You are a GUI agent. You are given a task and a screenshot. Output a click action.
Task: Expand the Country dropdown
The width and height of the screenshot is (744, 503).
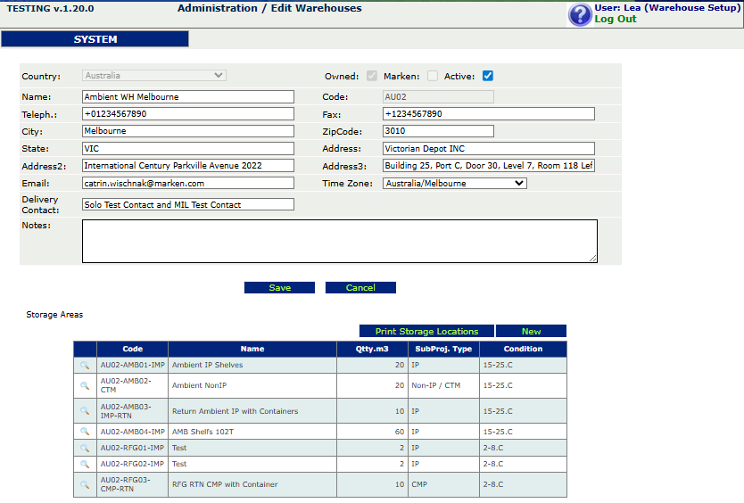tap(154, 76)
